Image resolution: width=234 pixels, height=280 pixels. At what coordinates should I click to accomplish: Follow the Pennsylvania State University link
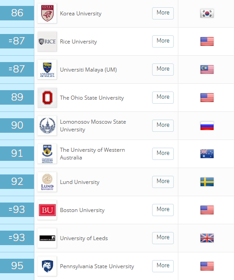point(97,266)
